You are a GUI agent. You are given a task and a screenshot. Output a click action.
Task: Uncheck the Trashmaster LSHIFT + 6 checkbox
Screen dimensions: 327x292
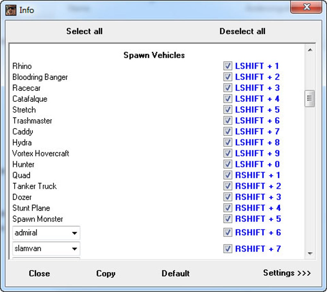point(228,120)
